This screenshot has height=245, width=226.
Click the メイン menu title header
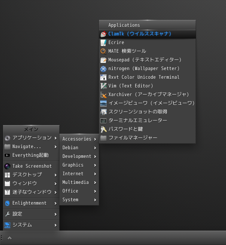pyautogui.click(x=31, y=129)
